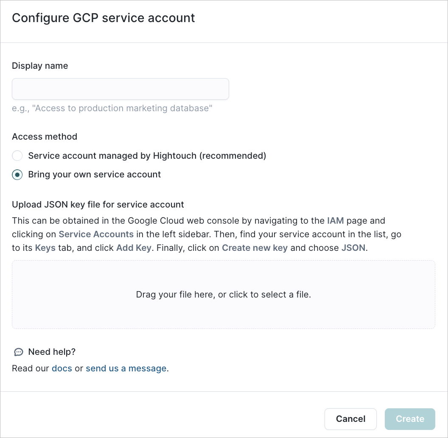Click the Upload JSON key file heading
This screenshot has height=438, width=448.
coord(98,204)
